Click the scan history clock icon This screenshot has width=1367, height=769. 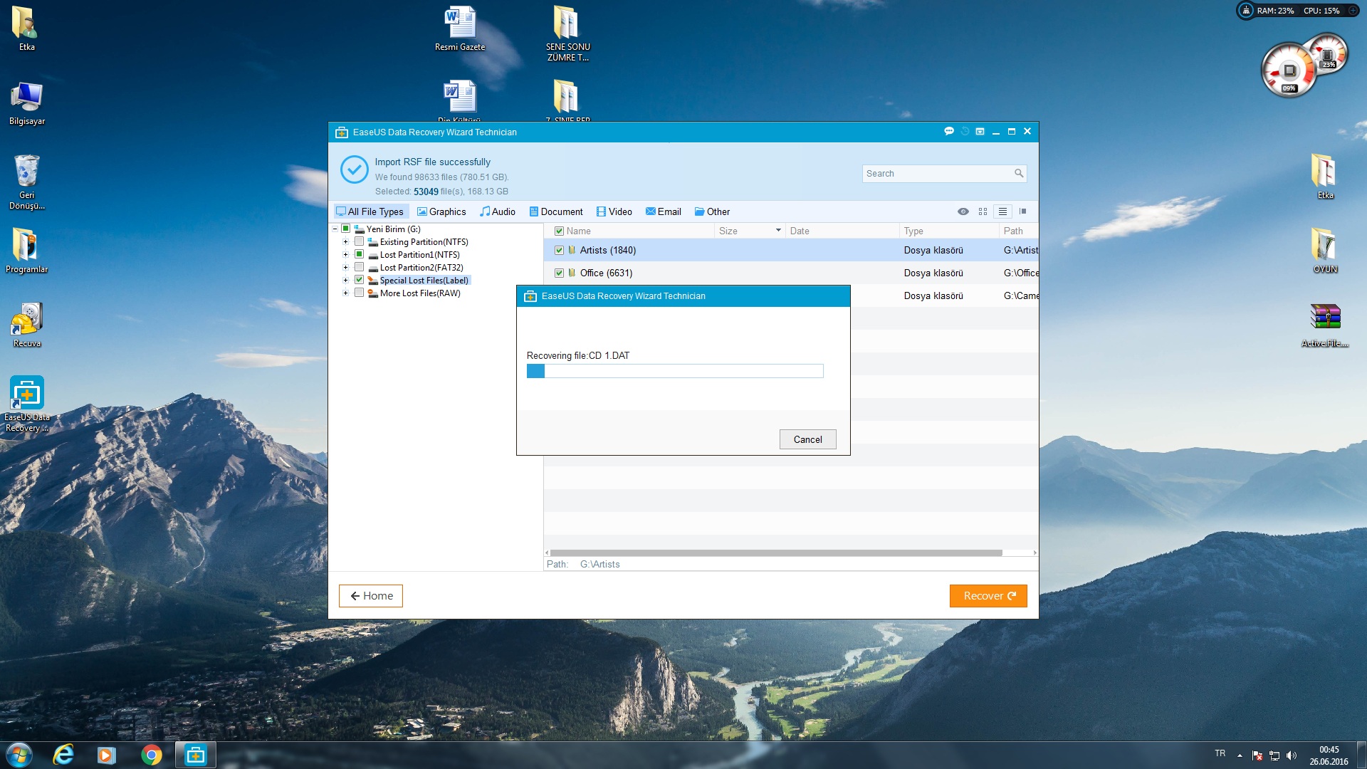coord(965,132)
